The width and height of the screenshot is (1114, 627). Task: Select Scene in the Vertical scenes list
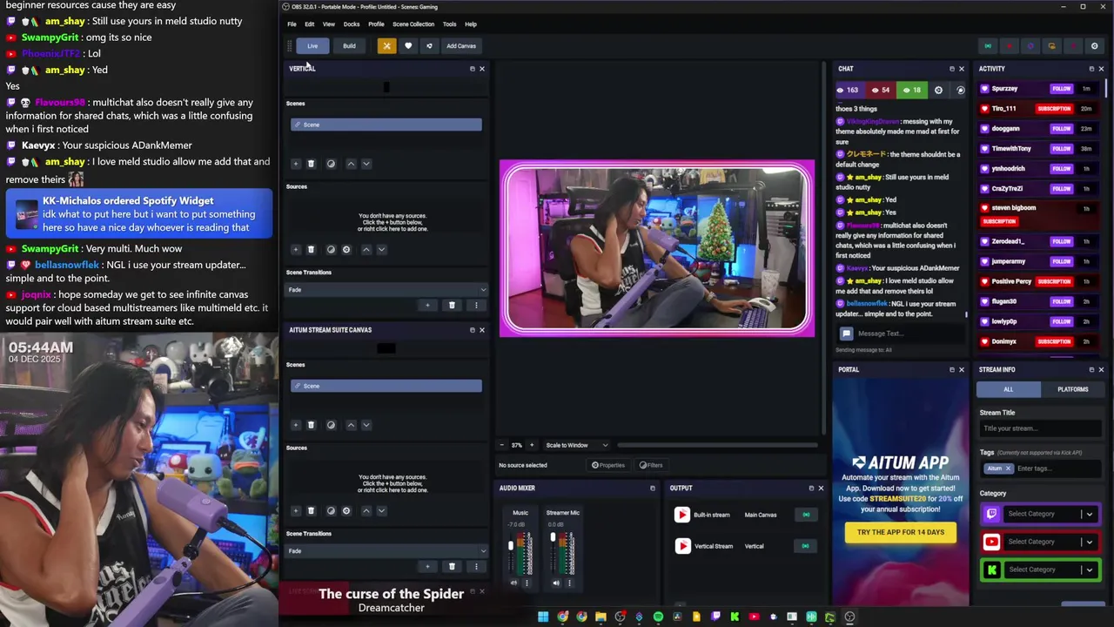tap(386, 125)
